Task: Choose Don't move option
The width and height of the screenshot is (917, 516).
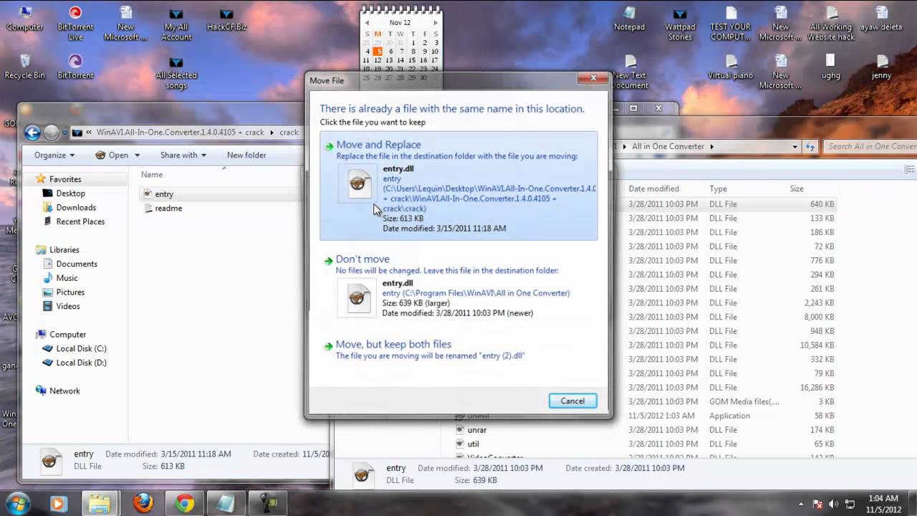Action: (x=458, y=287)
